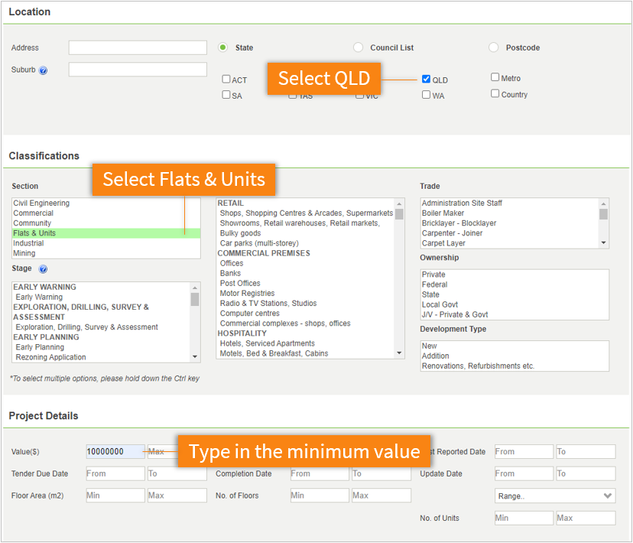Tick the SA checkbox
Viewport: 633px width, 543px height.
(226, 95)
